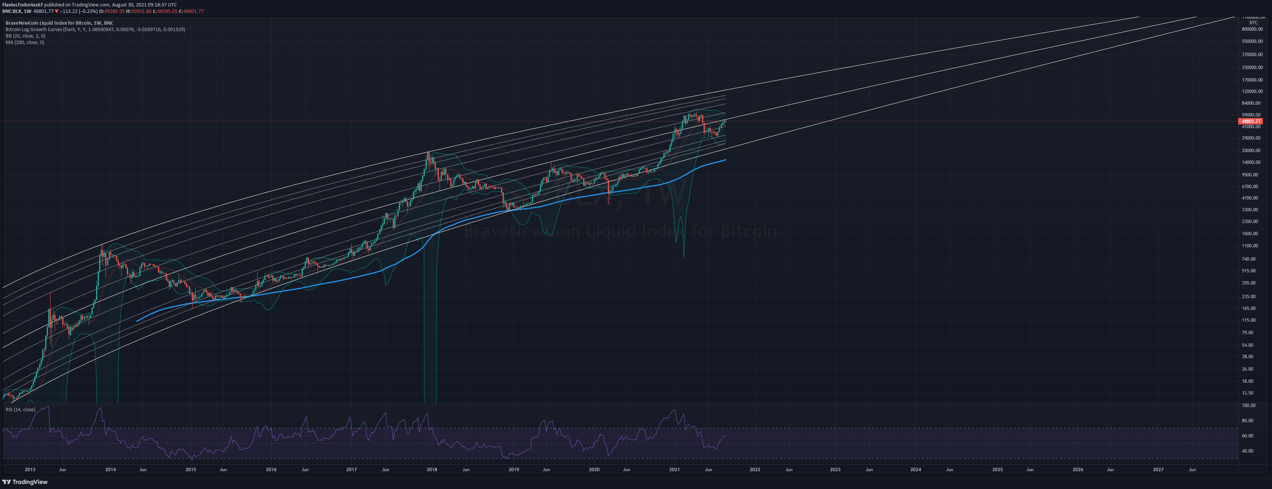Click the 2024 label on time axis
This screenshot has height=489, width=1272.
tap(916, 469)
